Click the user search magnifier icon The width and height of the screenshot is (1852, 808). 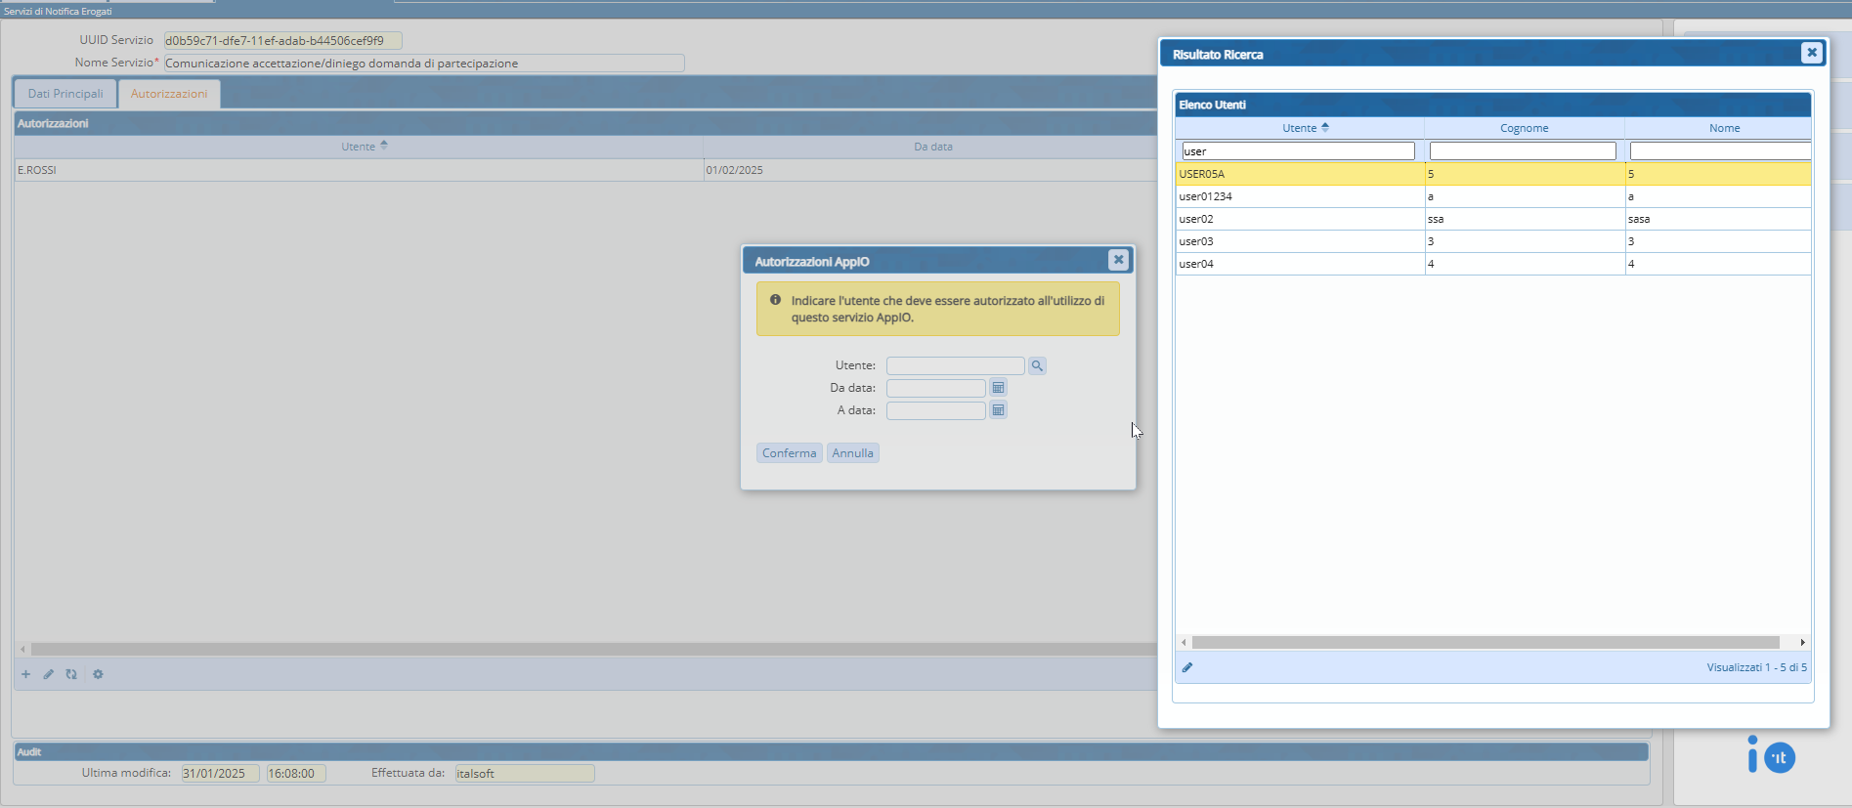pyautogui.click(x=1037, y=365)
